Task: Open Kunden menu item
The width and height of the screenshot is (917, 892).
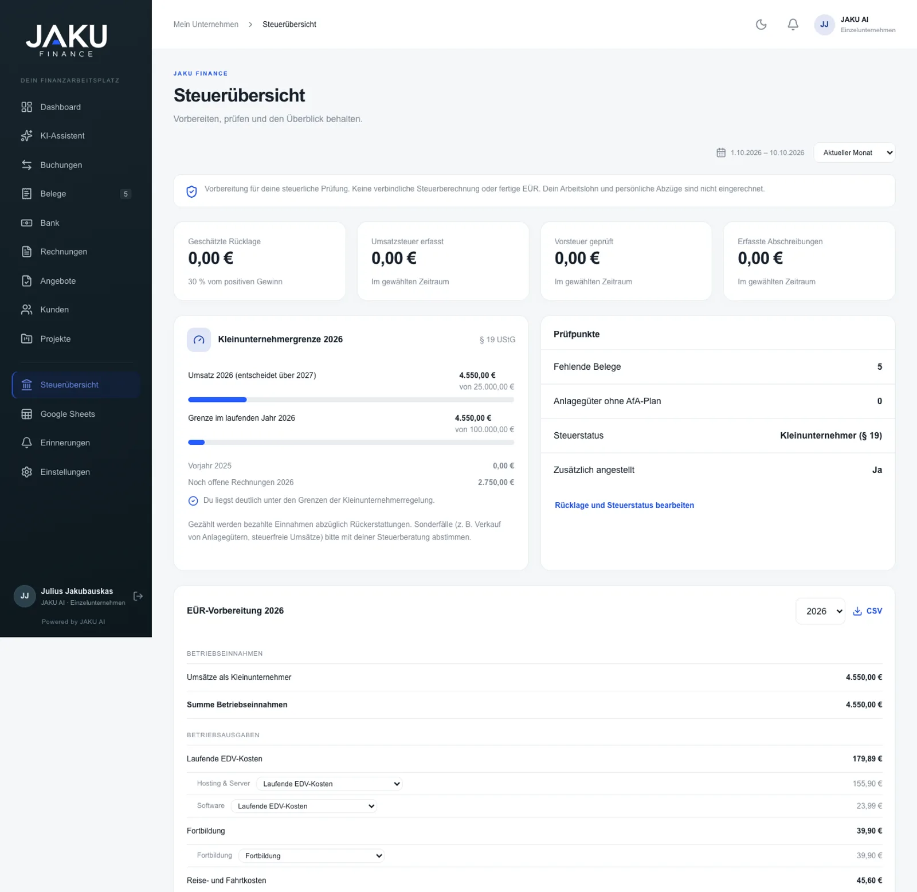Action: pos(76,310)
